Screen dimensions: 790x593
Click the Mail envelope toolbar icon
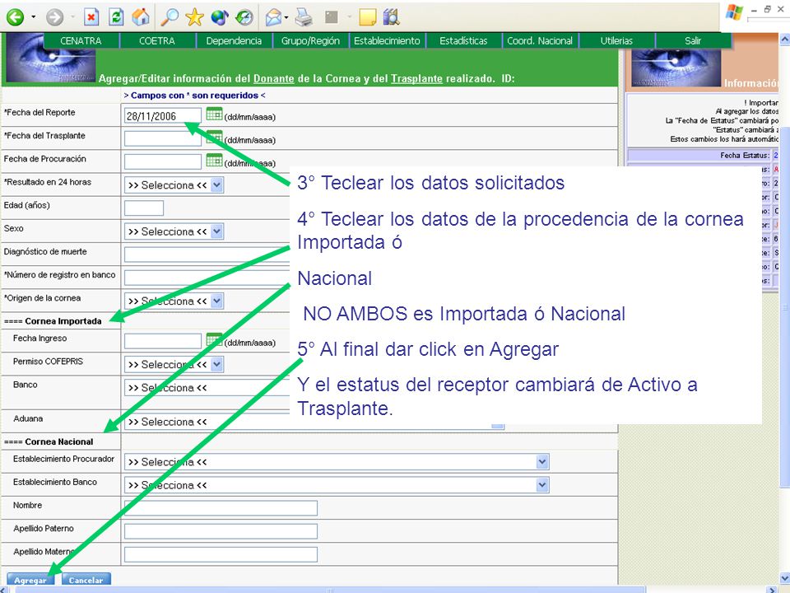click(x=273, y=17)
